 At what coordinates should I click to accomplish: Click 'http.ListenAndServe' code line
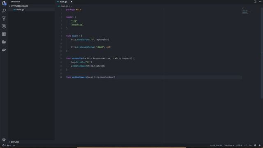[x=91, y=47]
